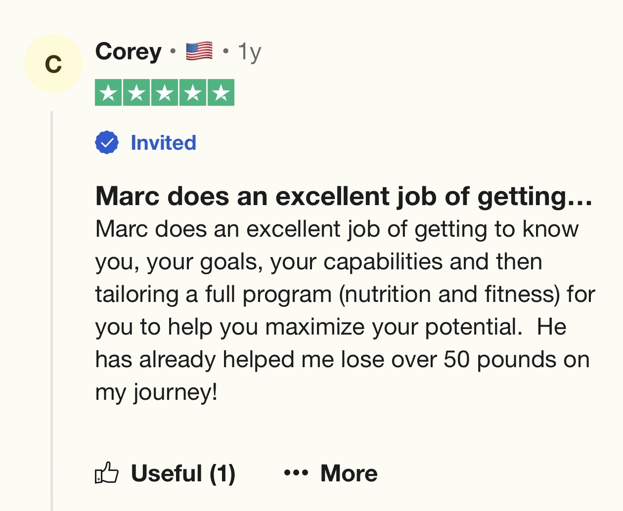Click the blue verified checkmark badge
Screen dimensions: 623x511
(x=106, y=143)
